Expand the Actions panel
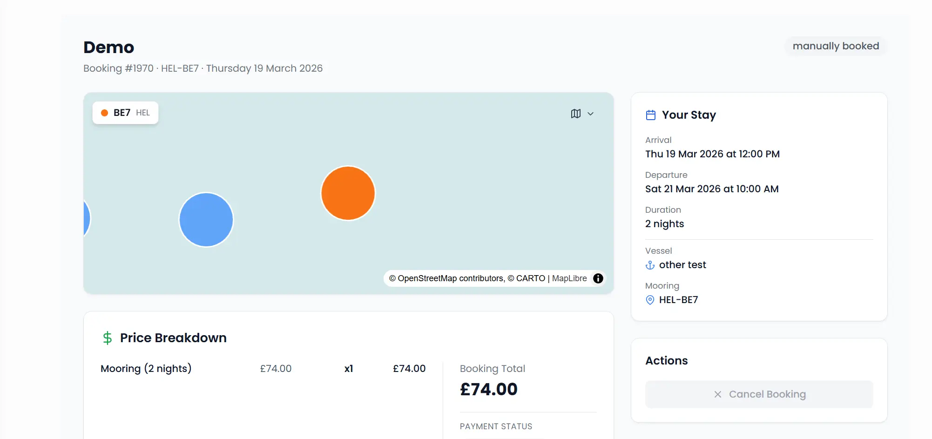The image size is (932, 439). [x=667, y=360]
